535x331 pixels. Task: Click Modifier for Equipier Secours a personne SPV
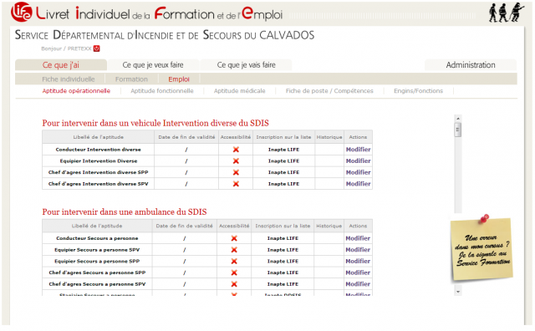point(358,250)
